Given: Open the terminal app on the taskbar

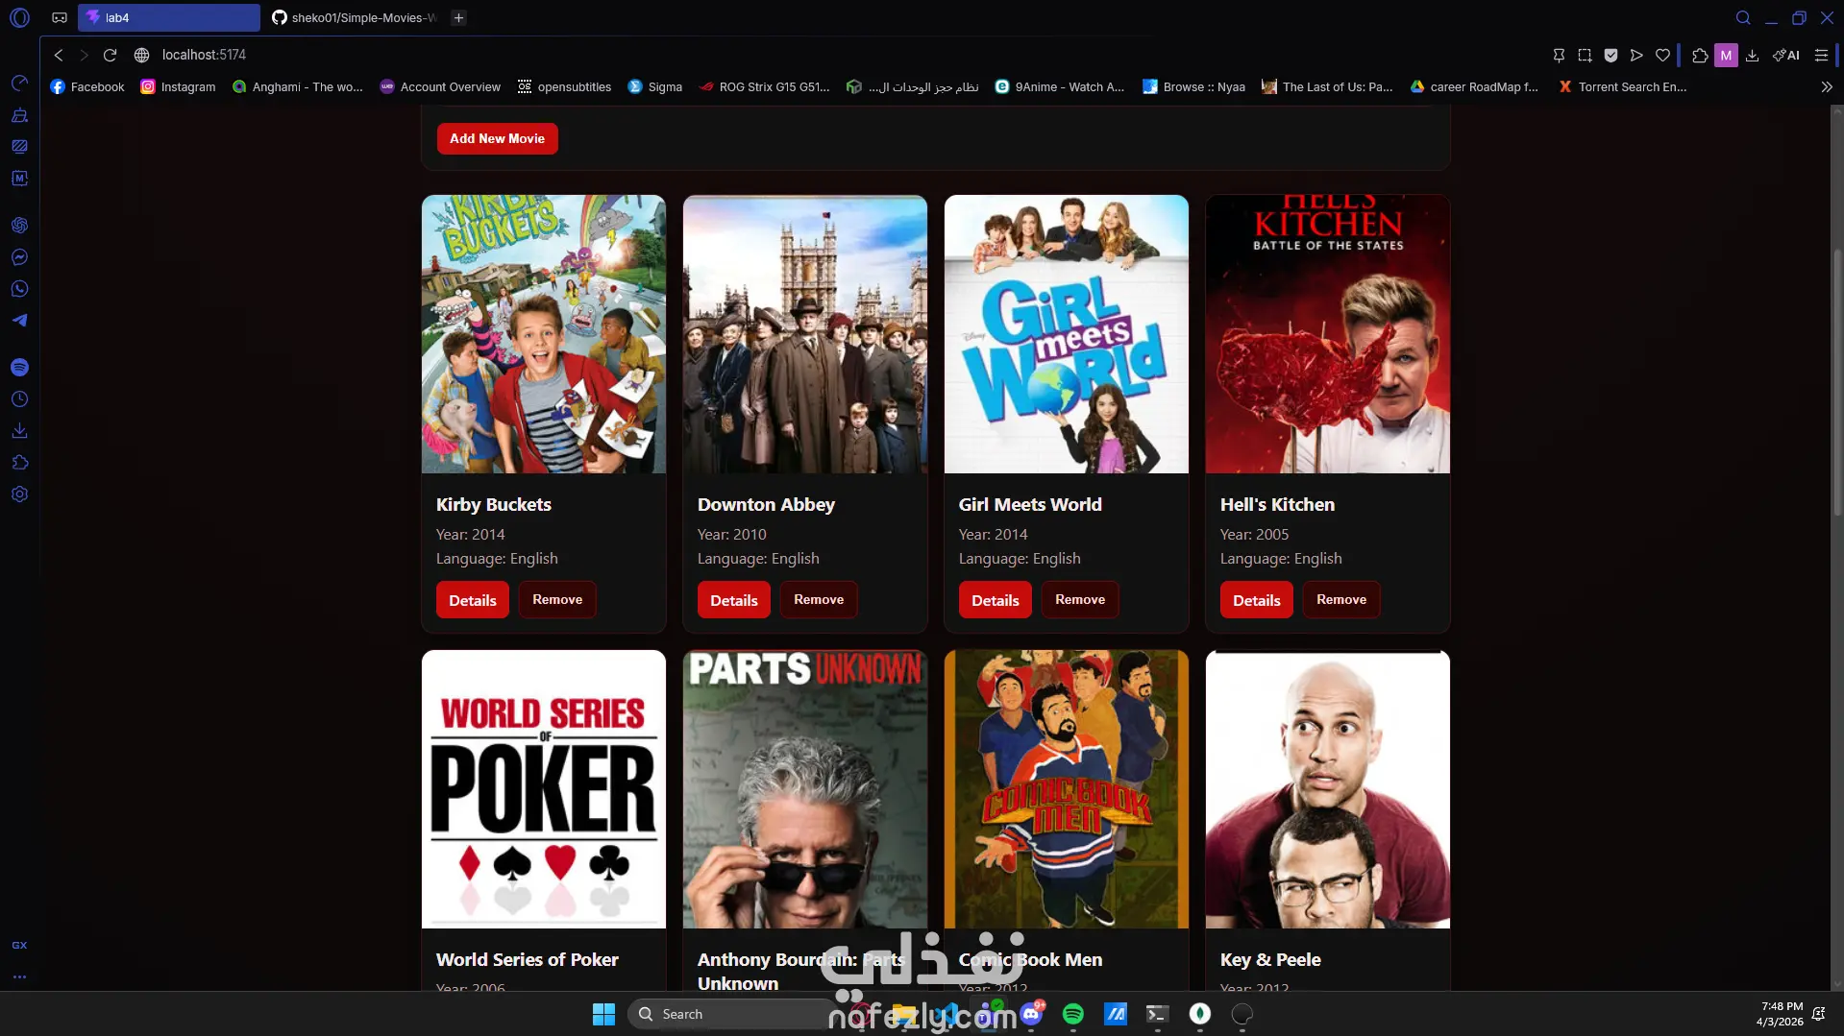Looking at the screenshot, I should pos(1157,1014).
